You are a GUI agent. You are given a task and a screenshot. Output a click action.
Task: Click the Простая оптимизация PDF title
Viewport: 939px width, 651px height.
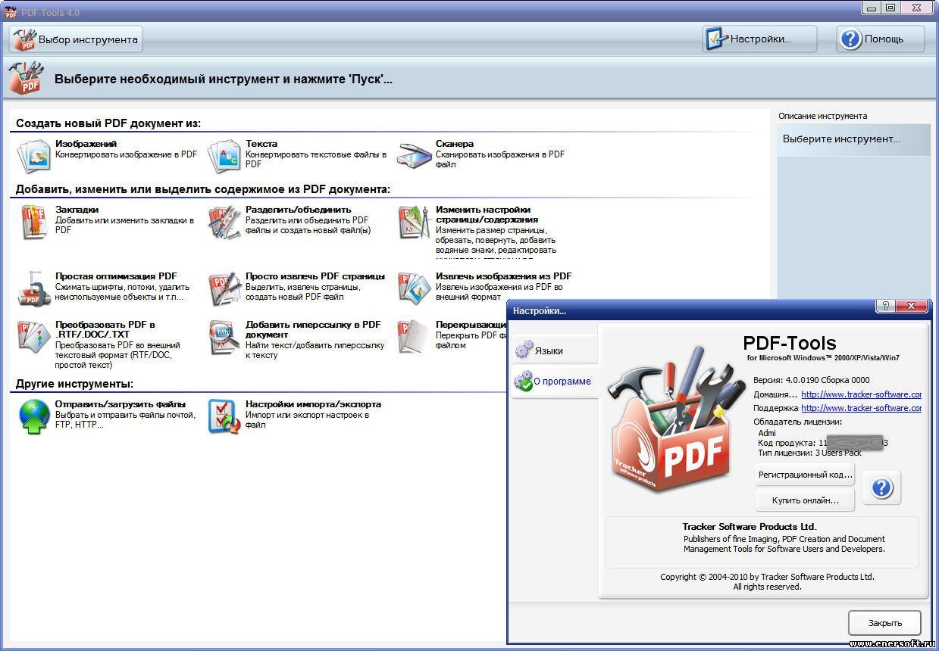coord(116,276)
